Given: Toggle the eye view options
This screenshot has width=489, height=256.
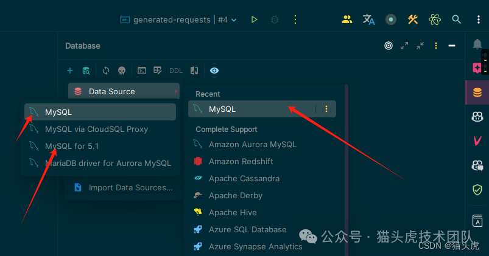Looking at the screenshot, I should pos(214,71).
